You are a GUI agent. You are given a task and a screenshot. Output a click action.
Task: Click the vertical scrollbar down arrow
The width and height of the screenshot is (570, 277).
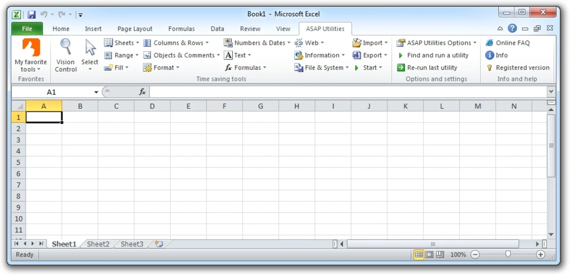click(x=551, y=235)
